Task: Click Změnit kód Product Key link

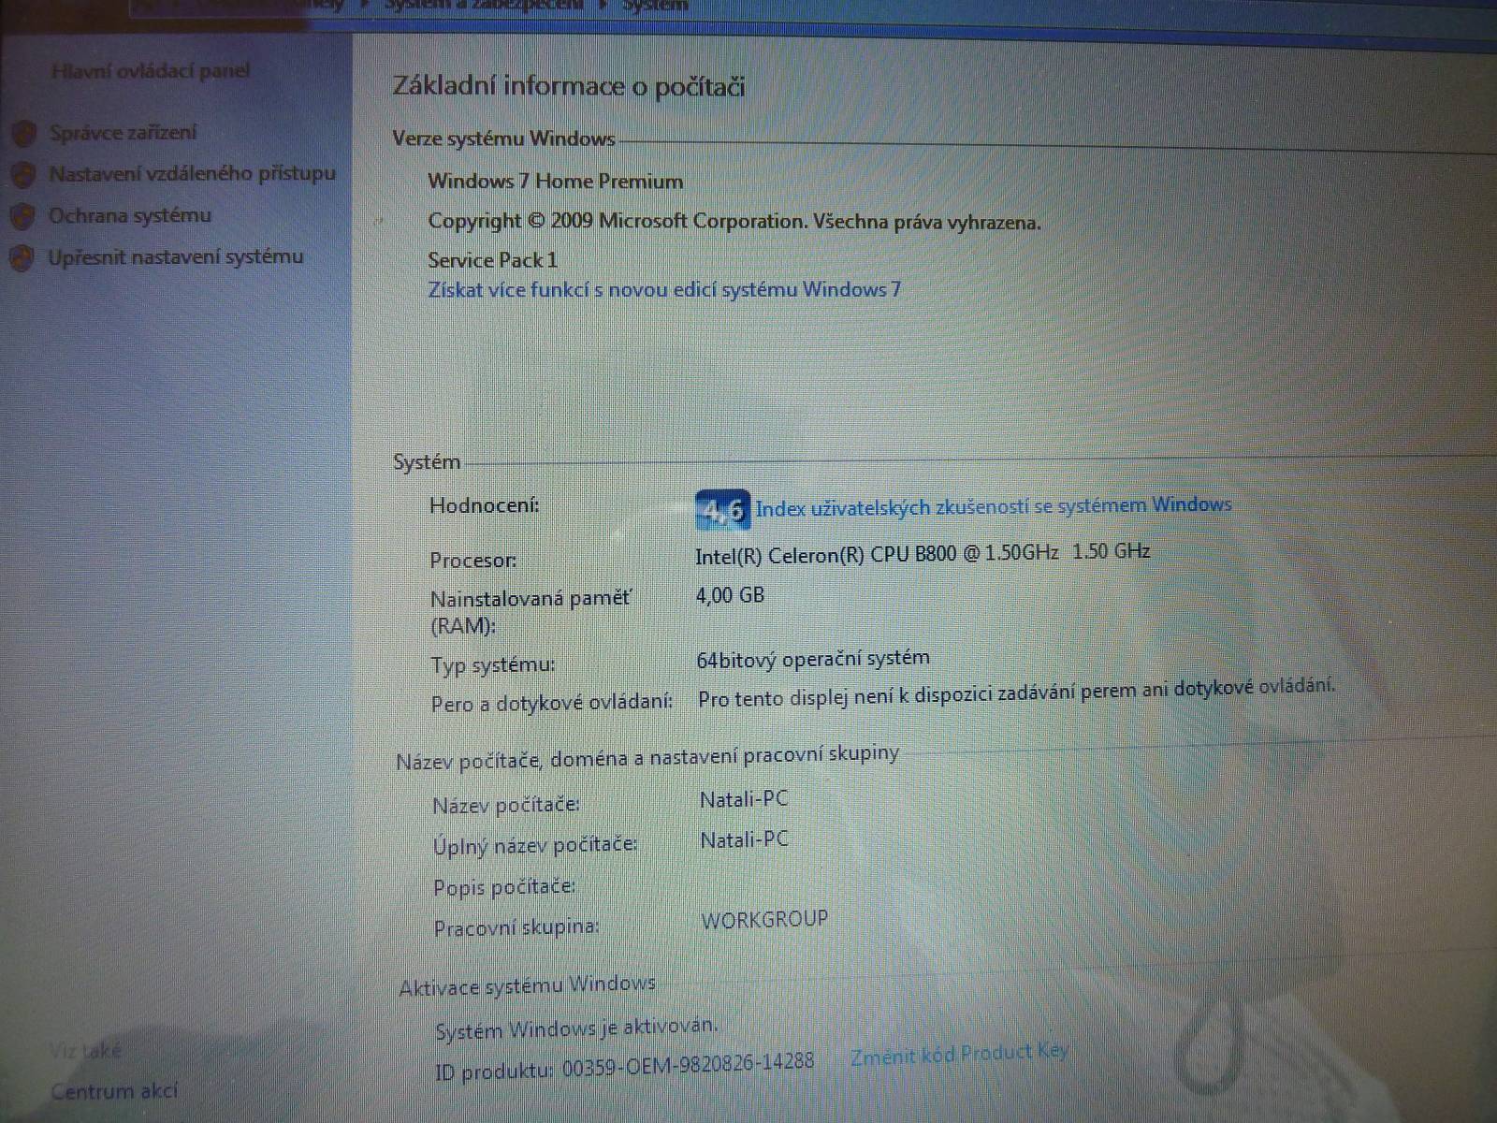Action: click(959, 1055)
